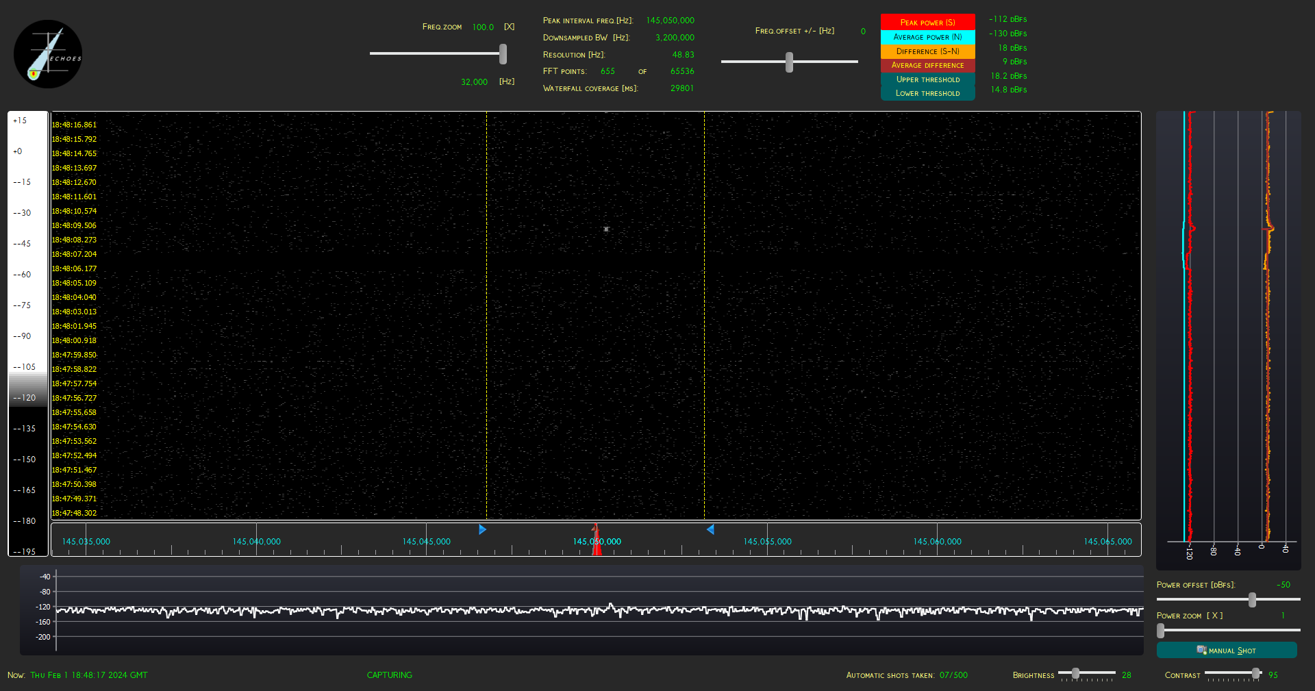Click the Brightness slider handle
This screenshot has width=1315, height=691.
point(1075,673)
